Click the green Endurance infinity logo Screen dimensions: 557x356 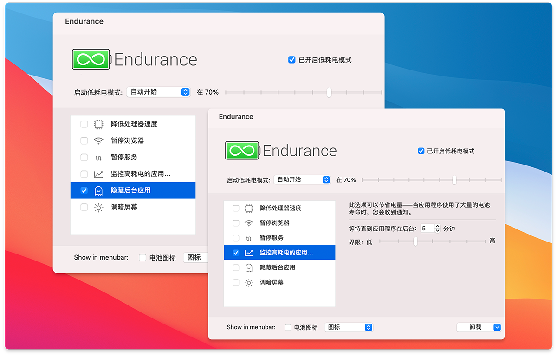(x=241, y=150)
